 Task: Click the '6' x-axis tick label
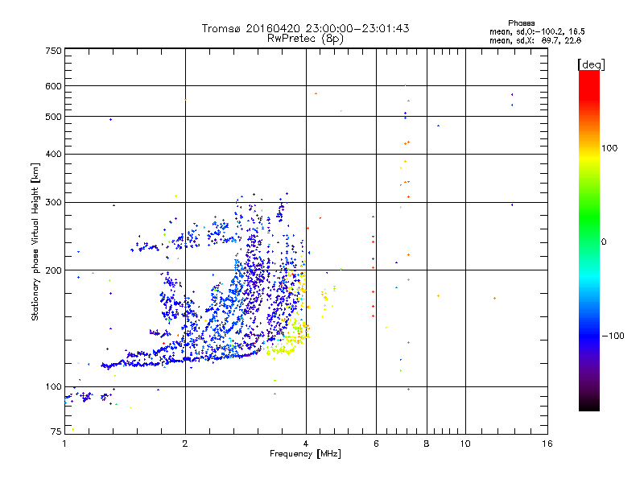click(376, 444)
